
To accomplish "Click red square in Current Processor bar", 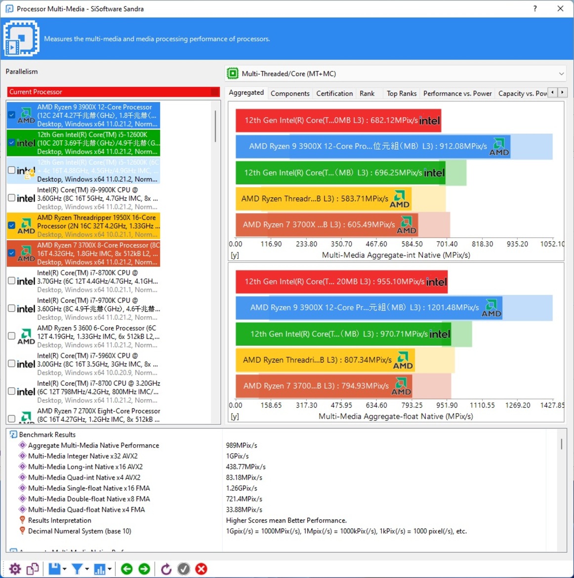I will (x=214, y=92).
